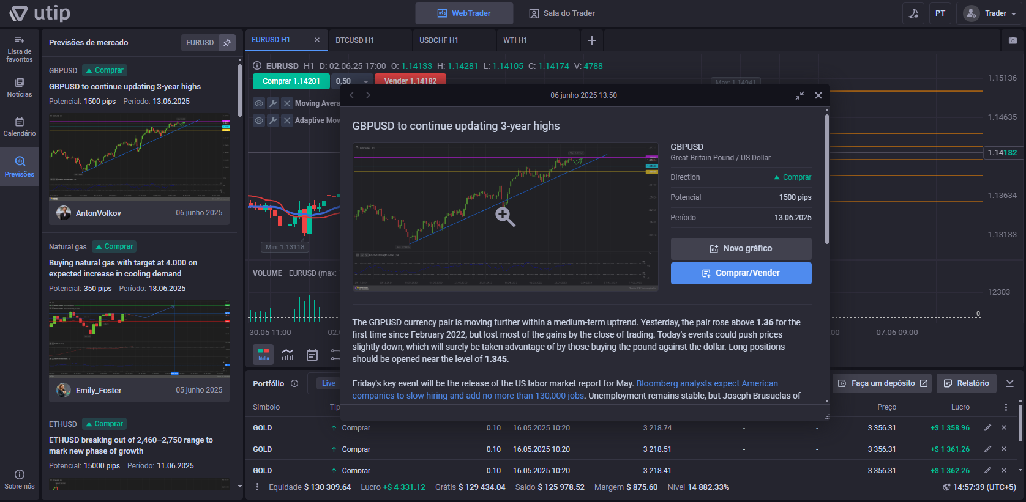Screen dimensions: 1026x502
Task: Sort portfolio by Símbolo column
Action: (266, 407)
